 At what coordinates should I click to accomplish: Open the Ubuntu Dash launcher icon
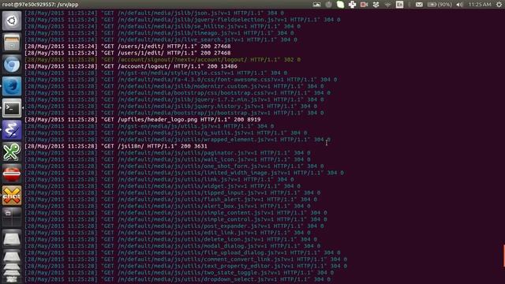(12, 21)
